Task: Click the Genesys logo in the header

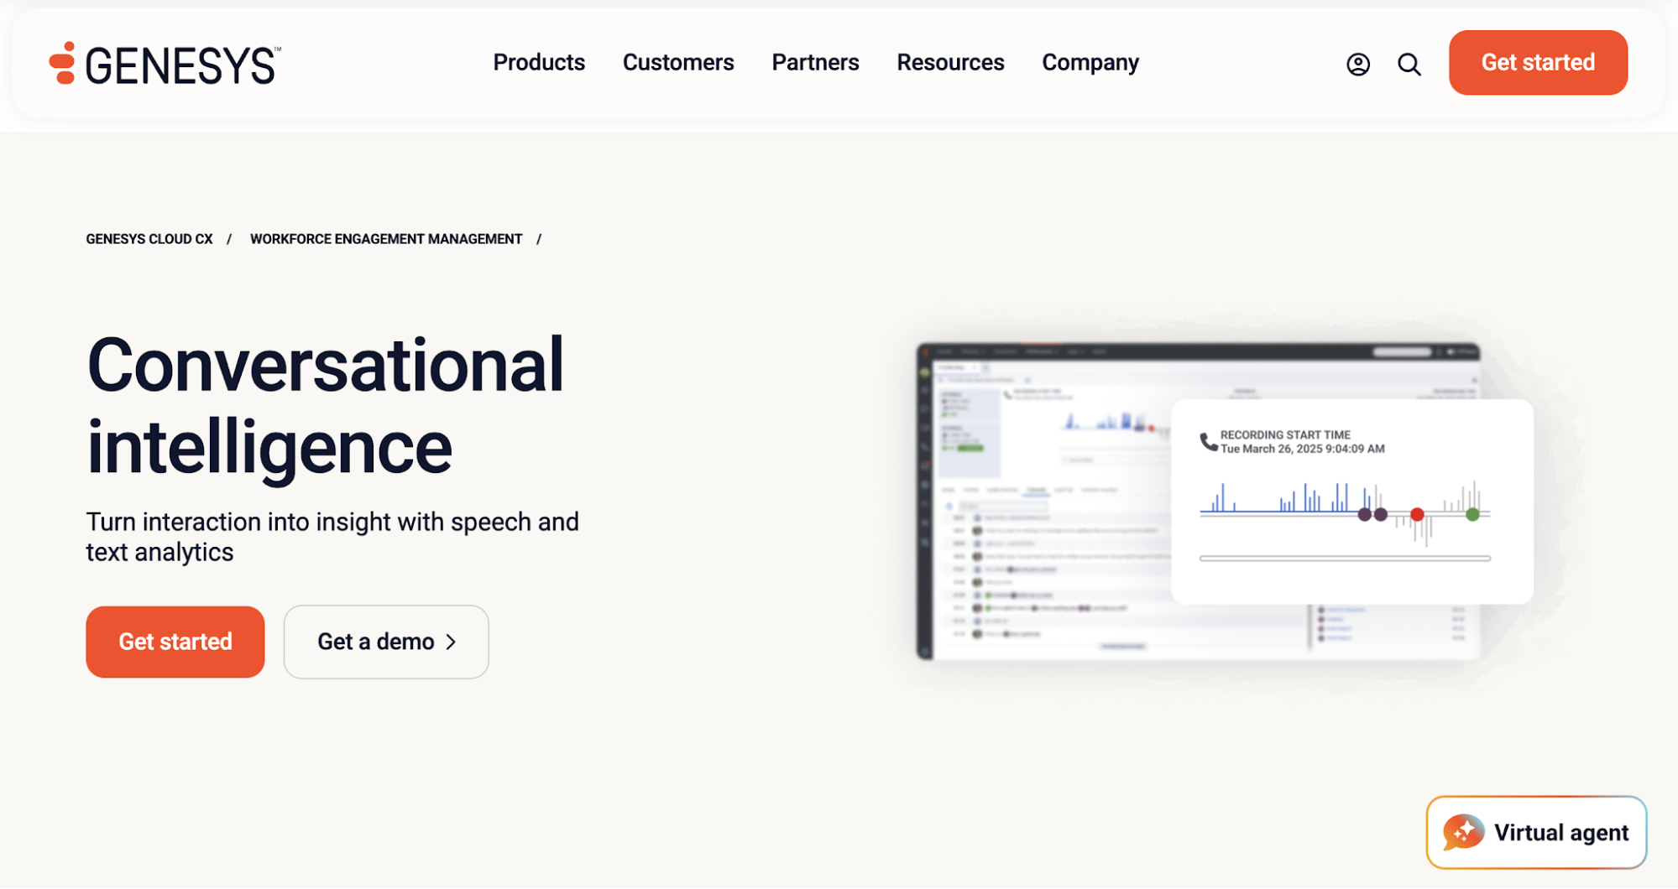Action: (165, 64)
